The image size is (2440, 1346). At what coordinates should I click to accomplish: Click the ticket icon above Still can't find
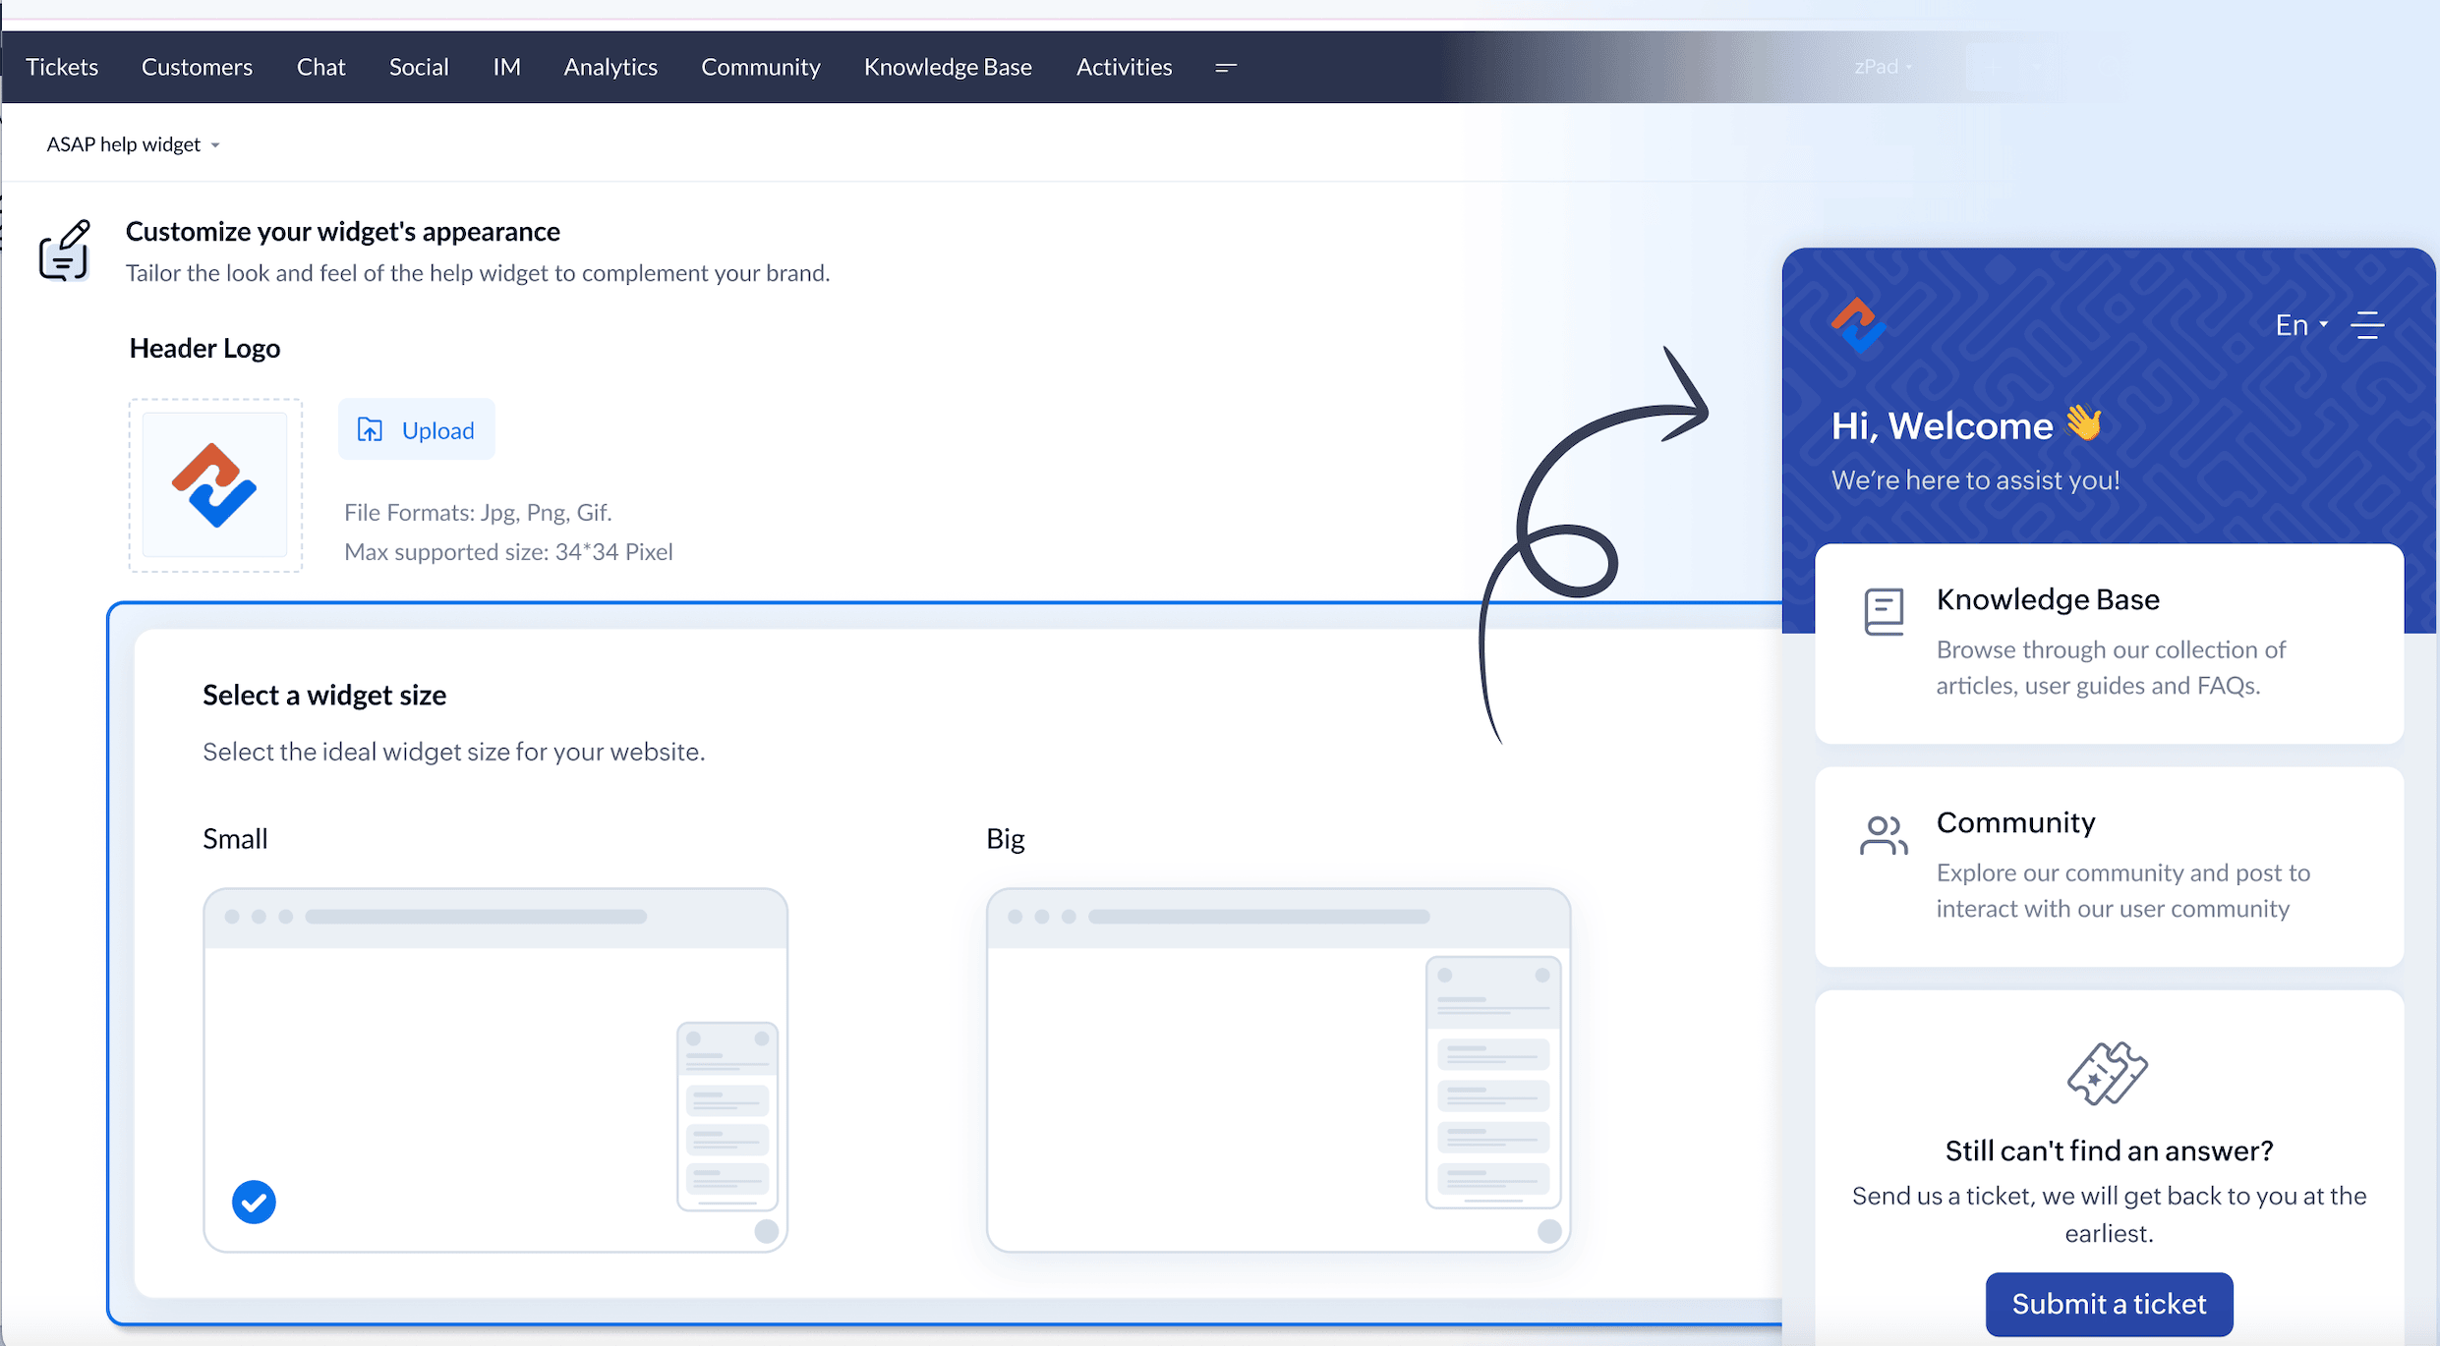click(2107, 1074)
